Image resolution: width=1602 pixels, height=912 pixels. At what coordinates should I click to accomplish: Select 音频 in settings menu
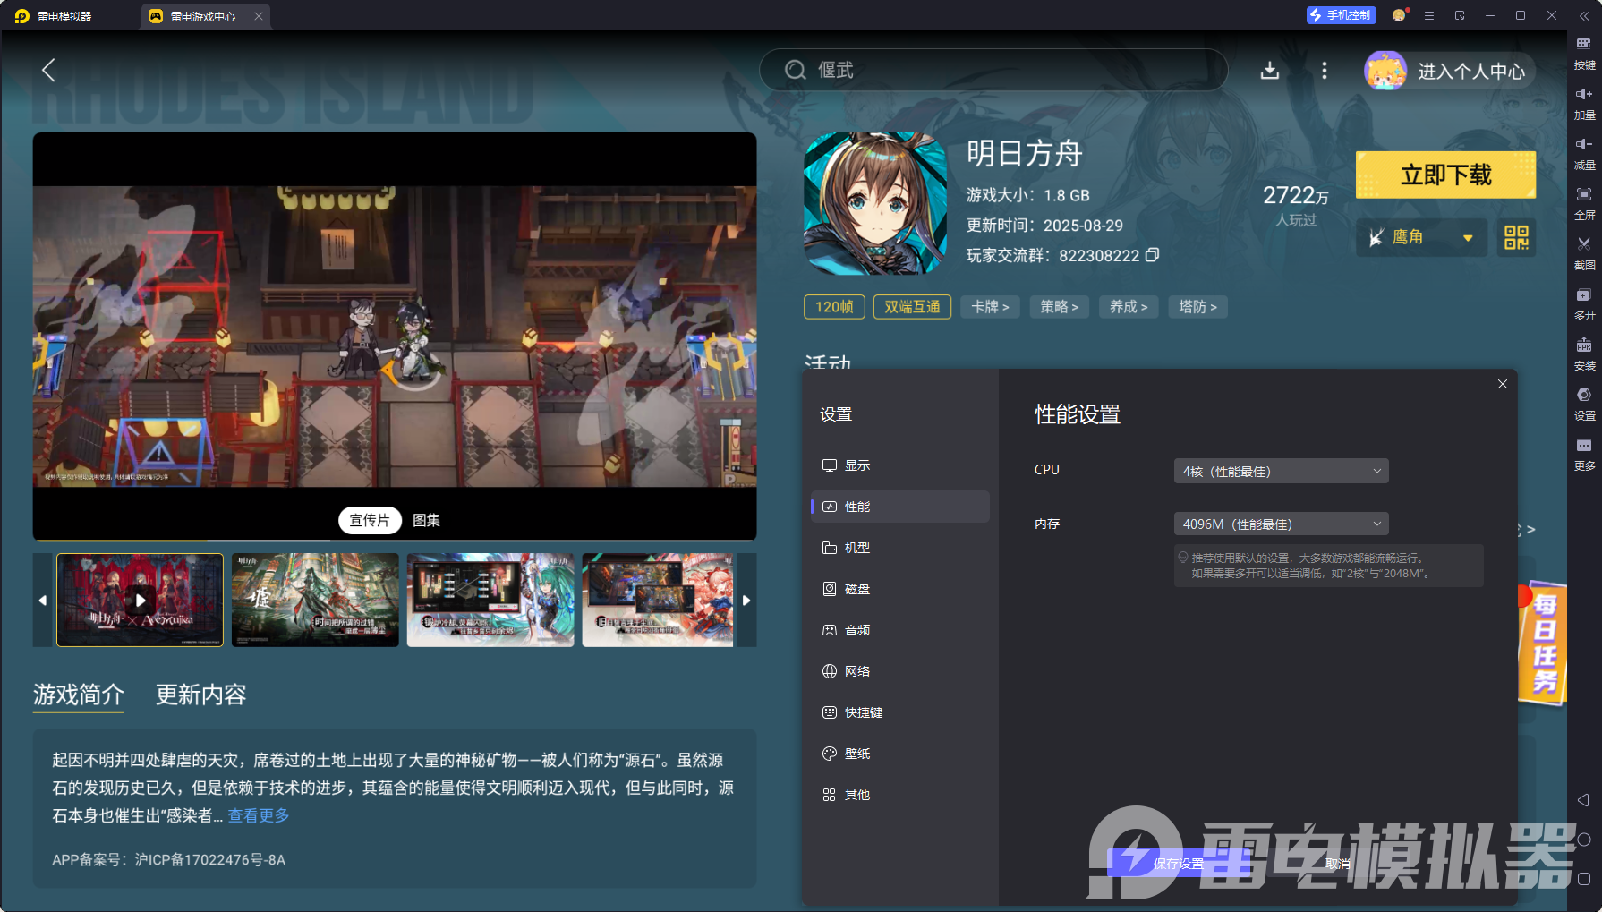click(900, 630)
